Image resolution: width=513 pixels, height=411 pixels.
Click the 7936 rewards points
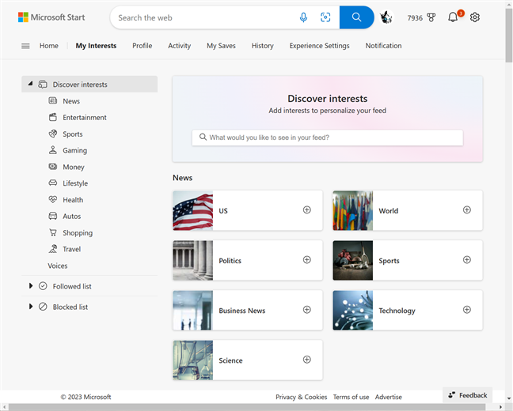(415, 18)
